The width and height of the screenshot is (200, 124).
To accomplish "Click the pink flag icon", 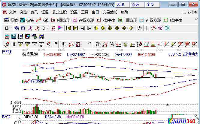I will tap(60, 28).
